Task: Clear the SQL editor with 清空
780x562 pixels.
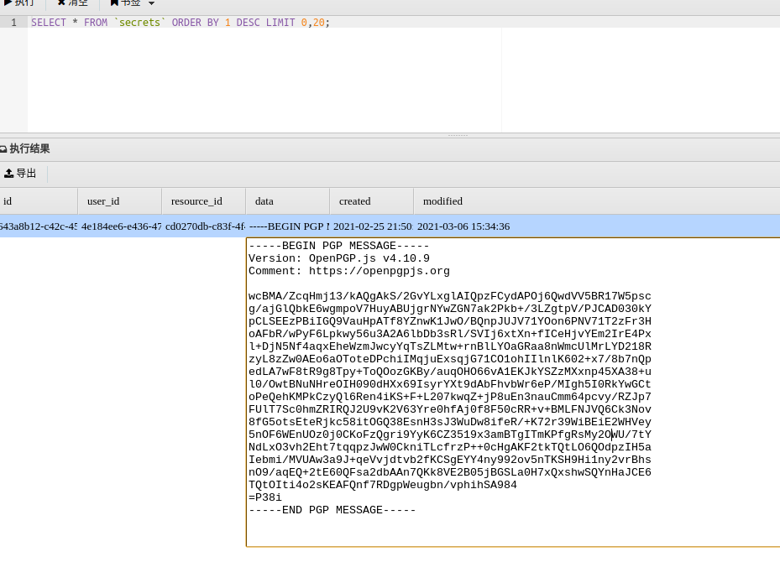Action: tap(73, 3)
